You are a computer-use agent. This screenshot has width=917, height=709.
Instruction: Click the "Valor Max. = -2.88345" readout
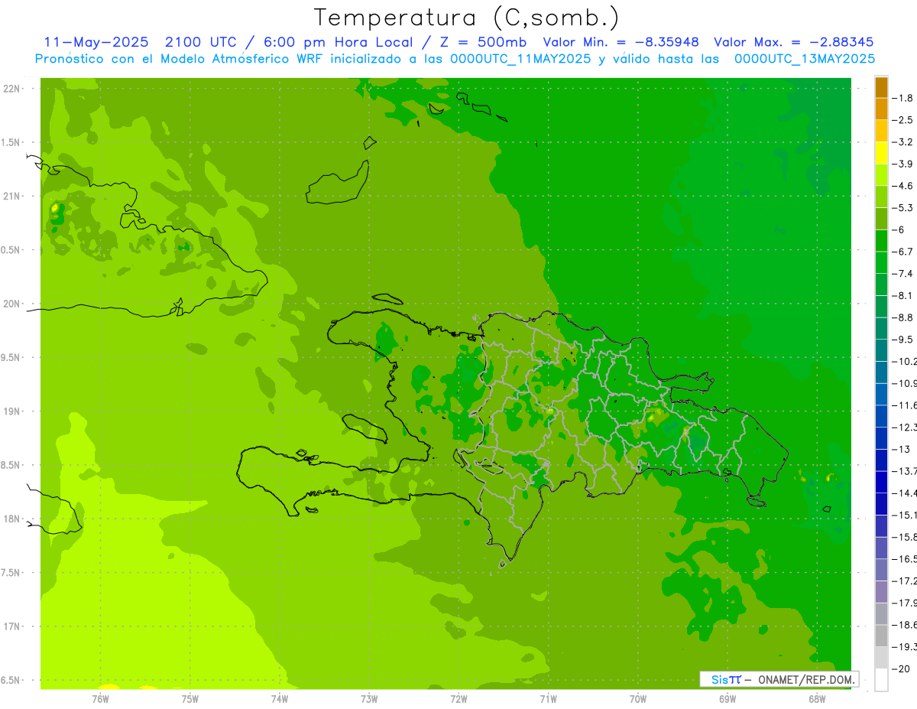pyautogui.click(x=793, y=42)
